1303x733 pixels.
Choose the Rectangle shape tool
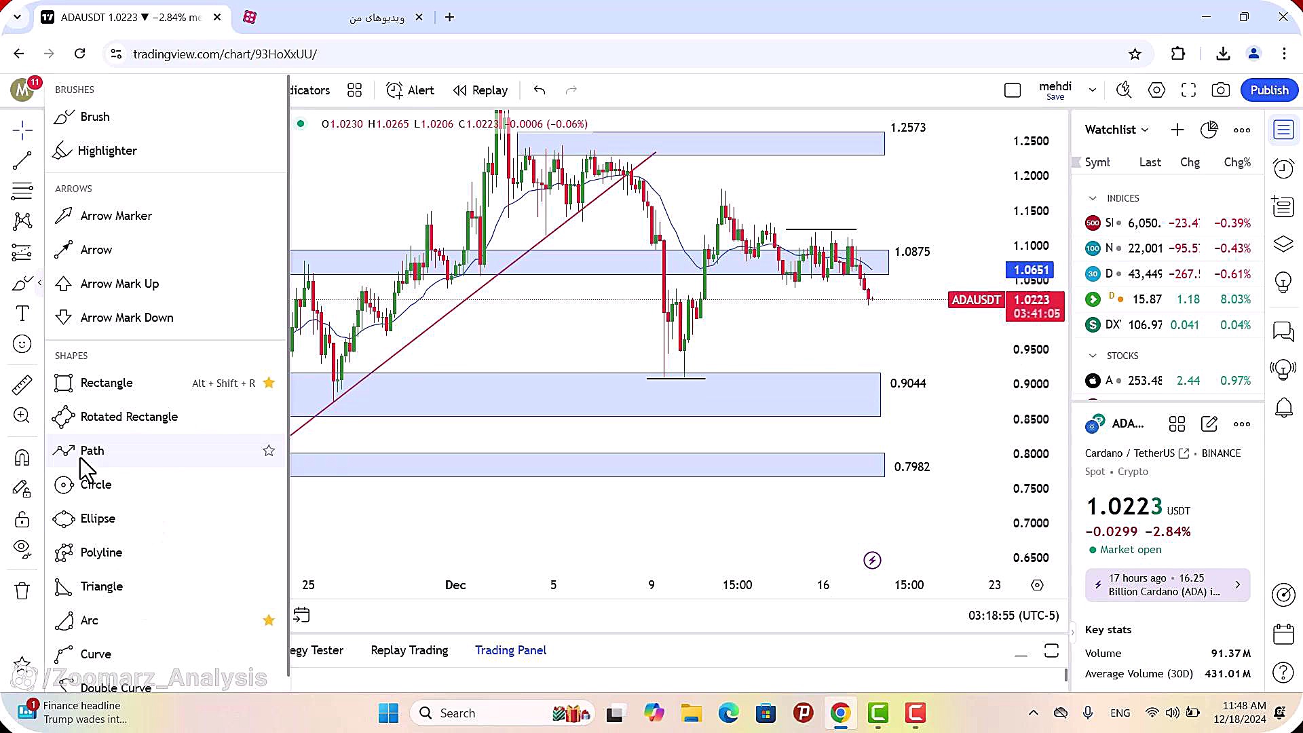(166, 383)
